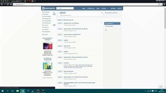Open the Chrome menu icon
Image resolution: width=166 pixels, height=93 pixels.
(x=164, y=4)
